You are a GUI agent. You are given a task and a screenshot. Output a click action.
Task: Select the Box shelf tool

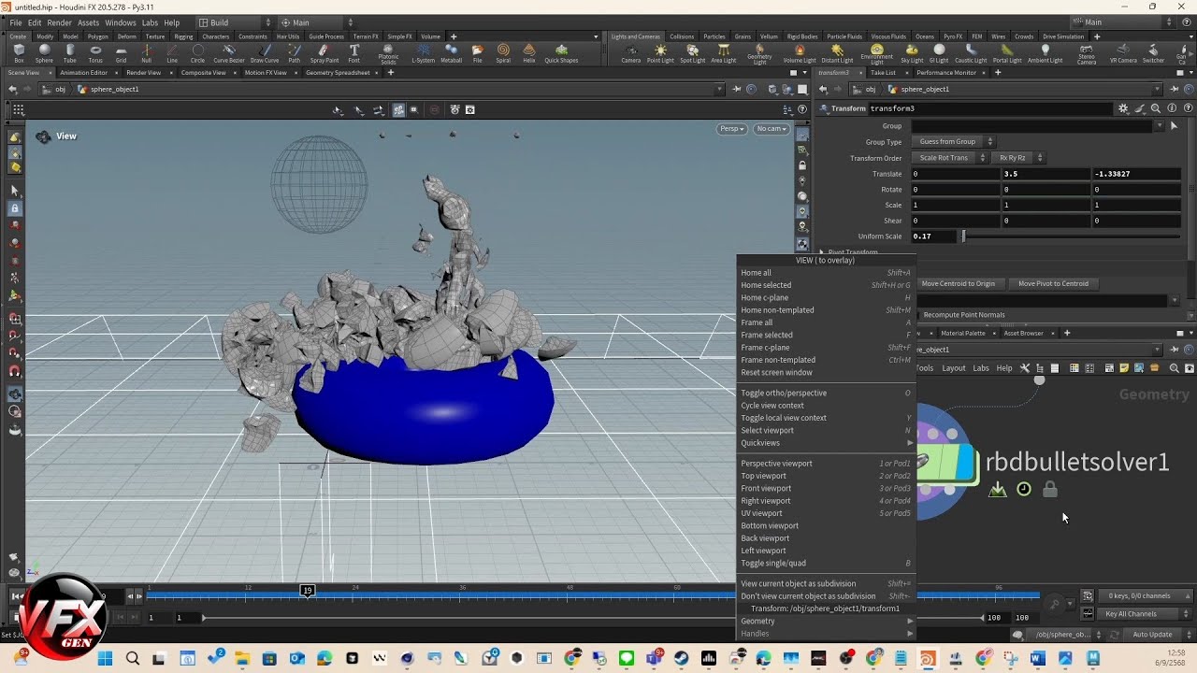pos(20,53)
